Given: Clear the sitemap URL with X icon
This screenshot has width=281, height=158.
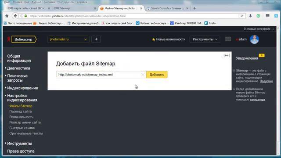Looking at the screenshot, I should pyautogui.click(x=143, y=75).
